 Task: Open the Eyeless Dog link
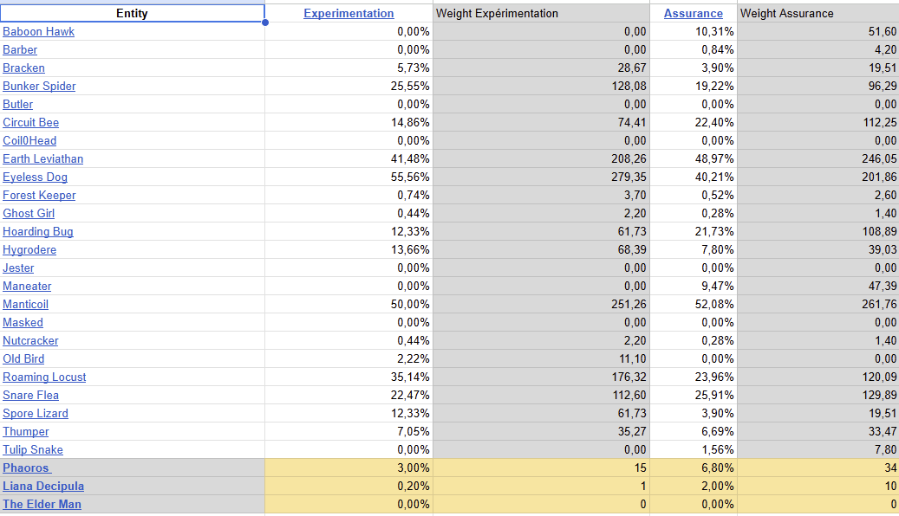(x=35, y=177)
